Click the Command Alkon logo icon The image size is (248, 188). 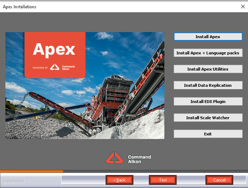115,158
